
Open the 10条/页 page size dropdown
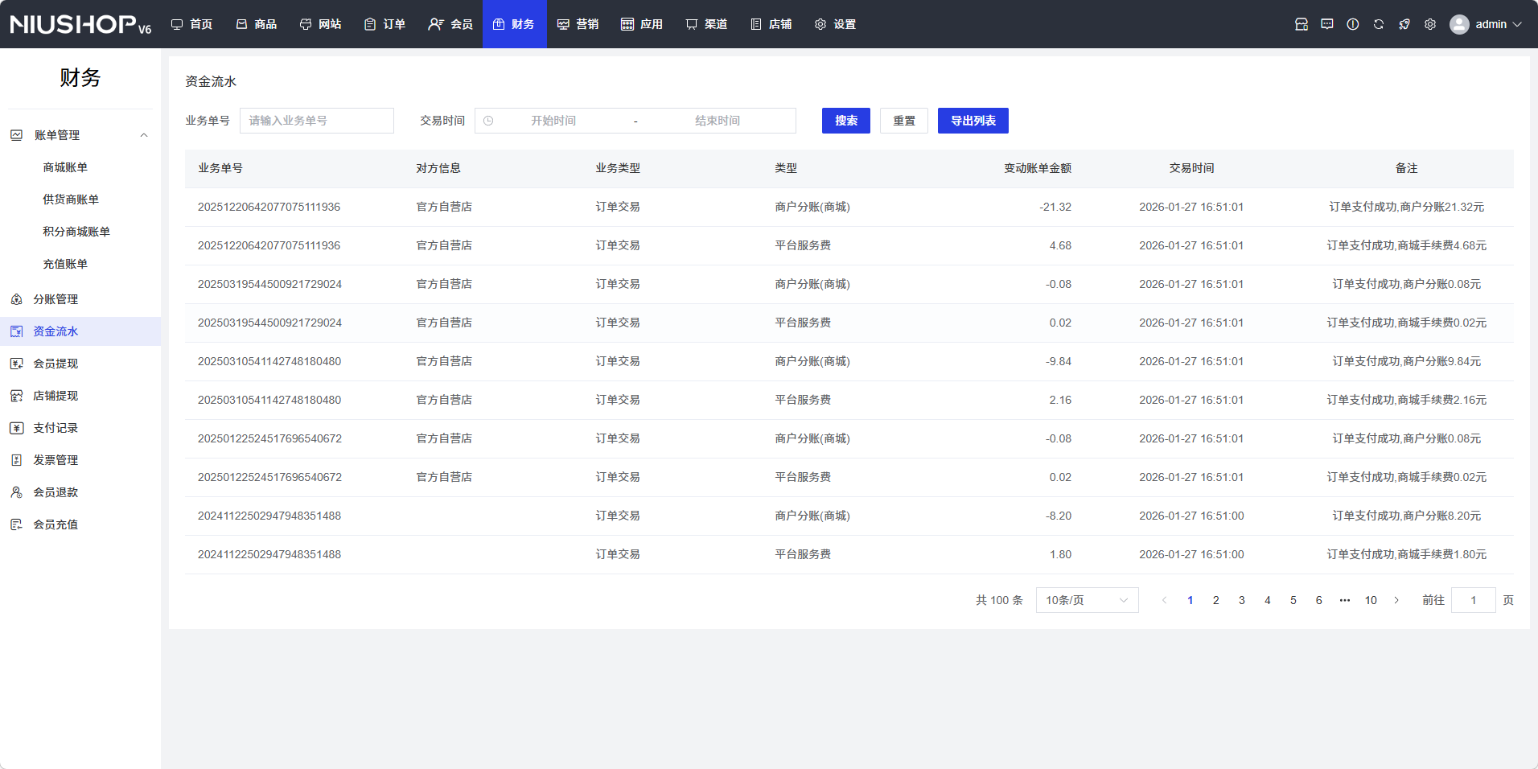pyautogui.click(x=1086, y=600)
